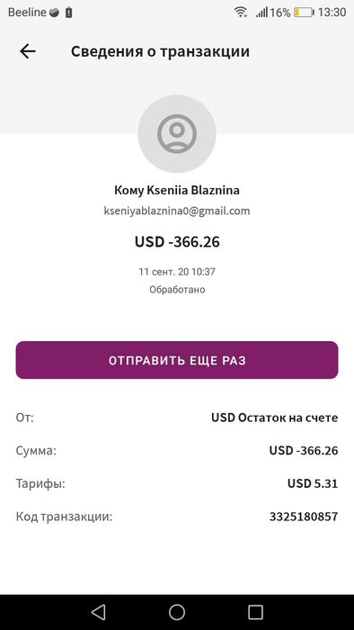Screen dimensions: 354x630
Task: Click the ОТПРАВИТЬ ЕЩЕ РАЗ button
Action: (177, 360)
